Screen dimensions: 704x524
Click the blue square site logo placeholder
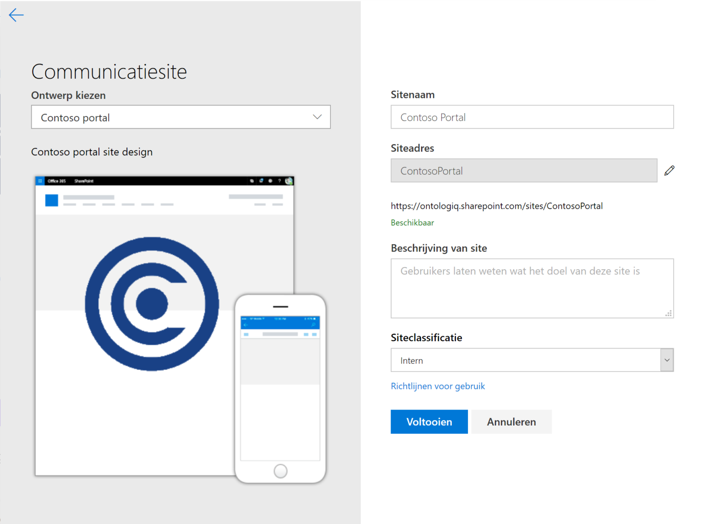point(52,200)
